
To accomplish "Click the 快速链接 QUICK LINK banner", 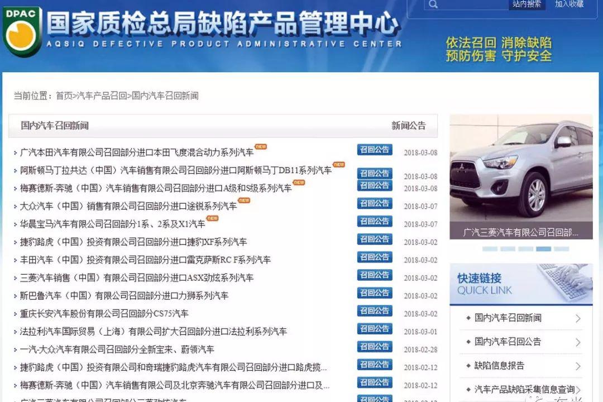I will (x=521, y=284).
